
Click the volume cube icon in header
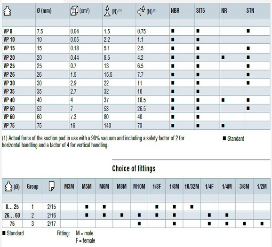74,10
